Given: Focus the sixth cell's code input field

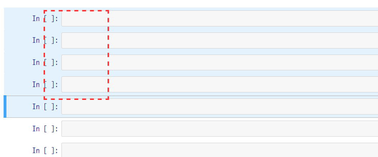Looking at the screenshot, I should (x=219, y=128).
